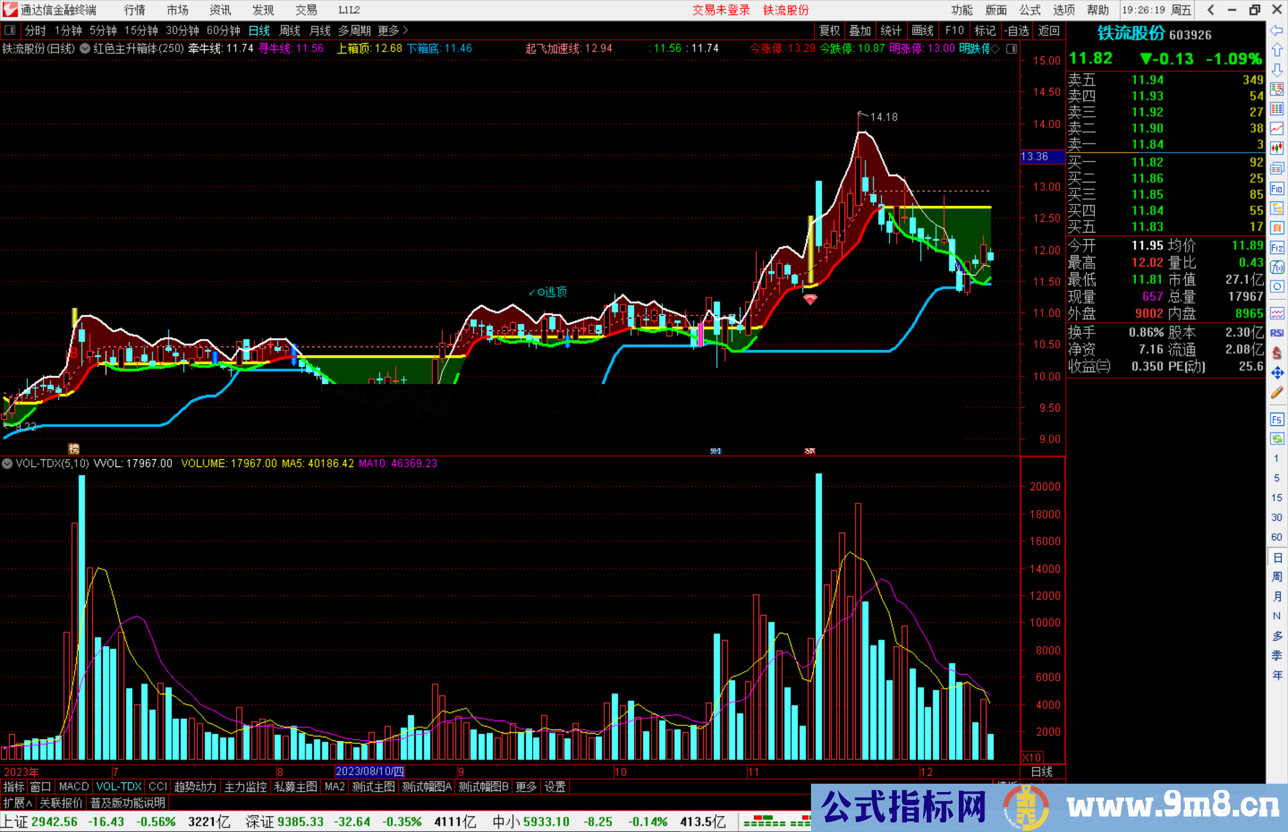1288x832 pixels.
Task: Toggle the main chart indicator round button
Action: click(85, 48)
